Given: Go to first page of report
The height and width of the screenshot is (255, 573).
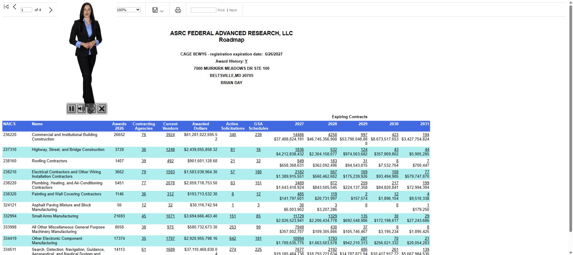Looking at the screenshot, I should click(x=6, y=7).
